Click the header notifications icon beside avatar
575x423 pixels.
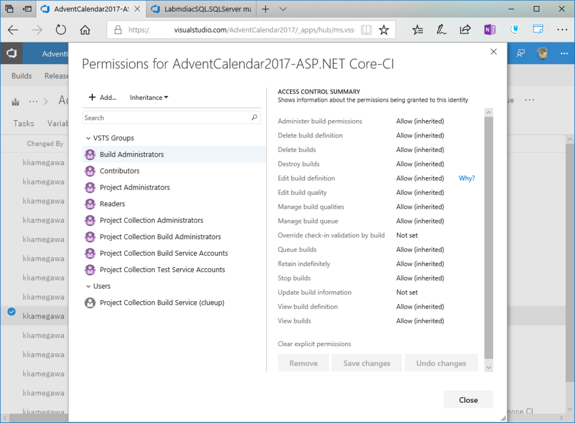(x=521, y=53)
